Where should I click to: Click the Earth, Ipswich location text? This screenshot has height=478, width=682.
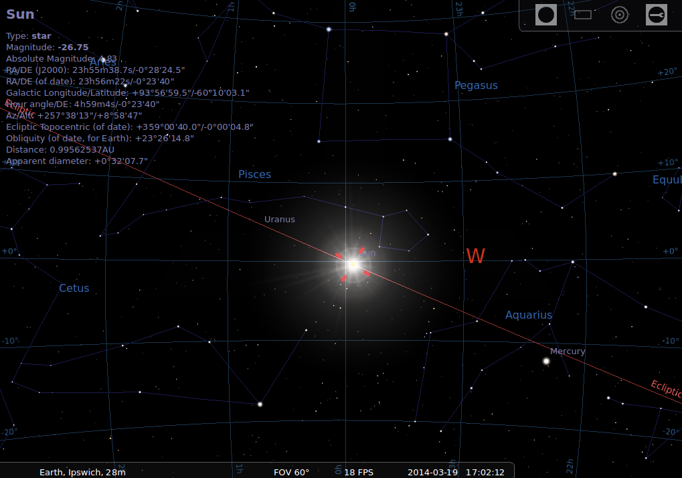coord(82,472)
